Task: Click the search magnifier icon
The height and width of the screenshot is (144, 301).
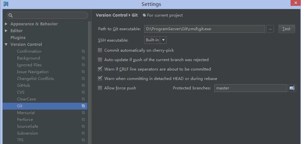Action: coord(10,15)
